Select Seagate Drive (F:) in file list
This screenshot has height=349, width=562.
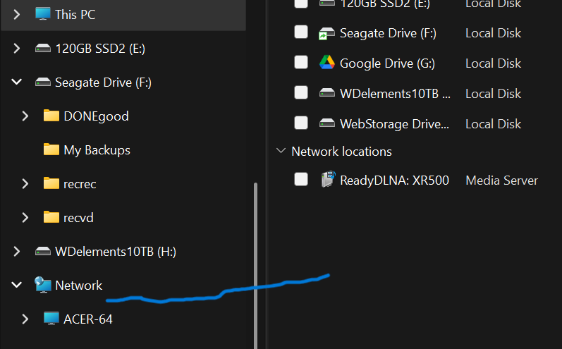(388, 33)
